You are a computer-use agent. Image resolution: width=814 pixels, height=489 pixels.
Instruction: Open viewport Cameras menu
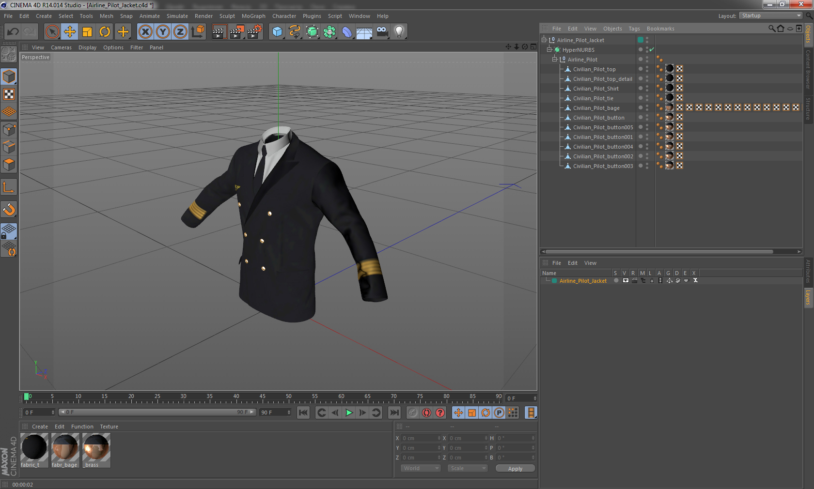point(61,47)
